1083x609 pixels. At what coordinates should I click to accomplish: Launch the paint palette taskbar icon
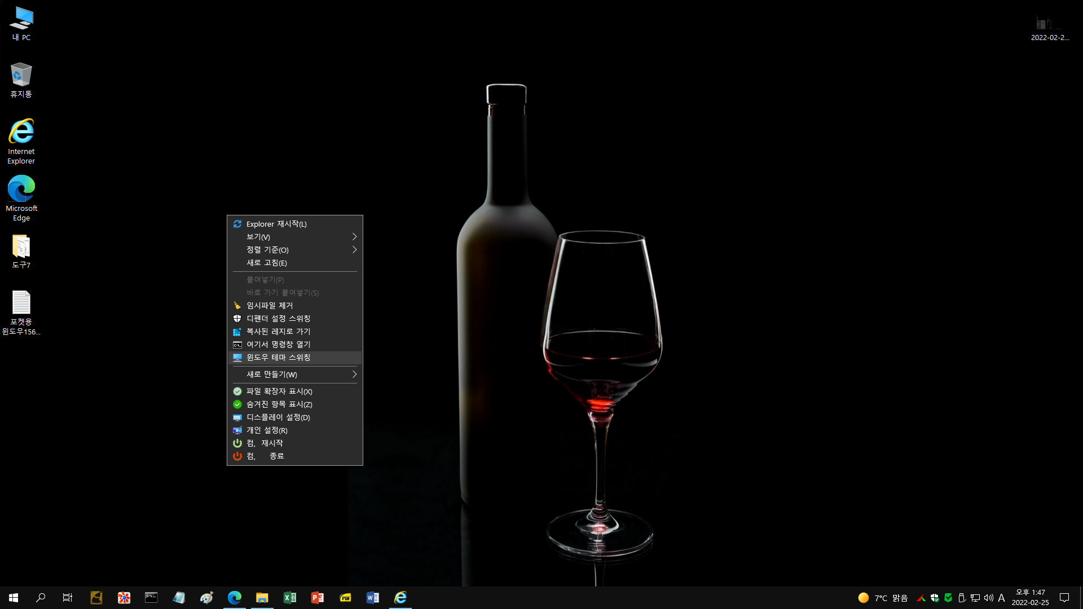[206, 598]
